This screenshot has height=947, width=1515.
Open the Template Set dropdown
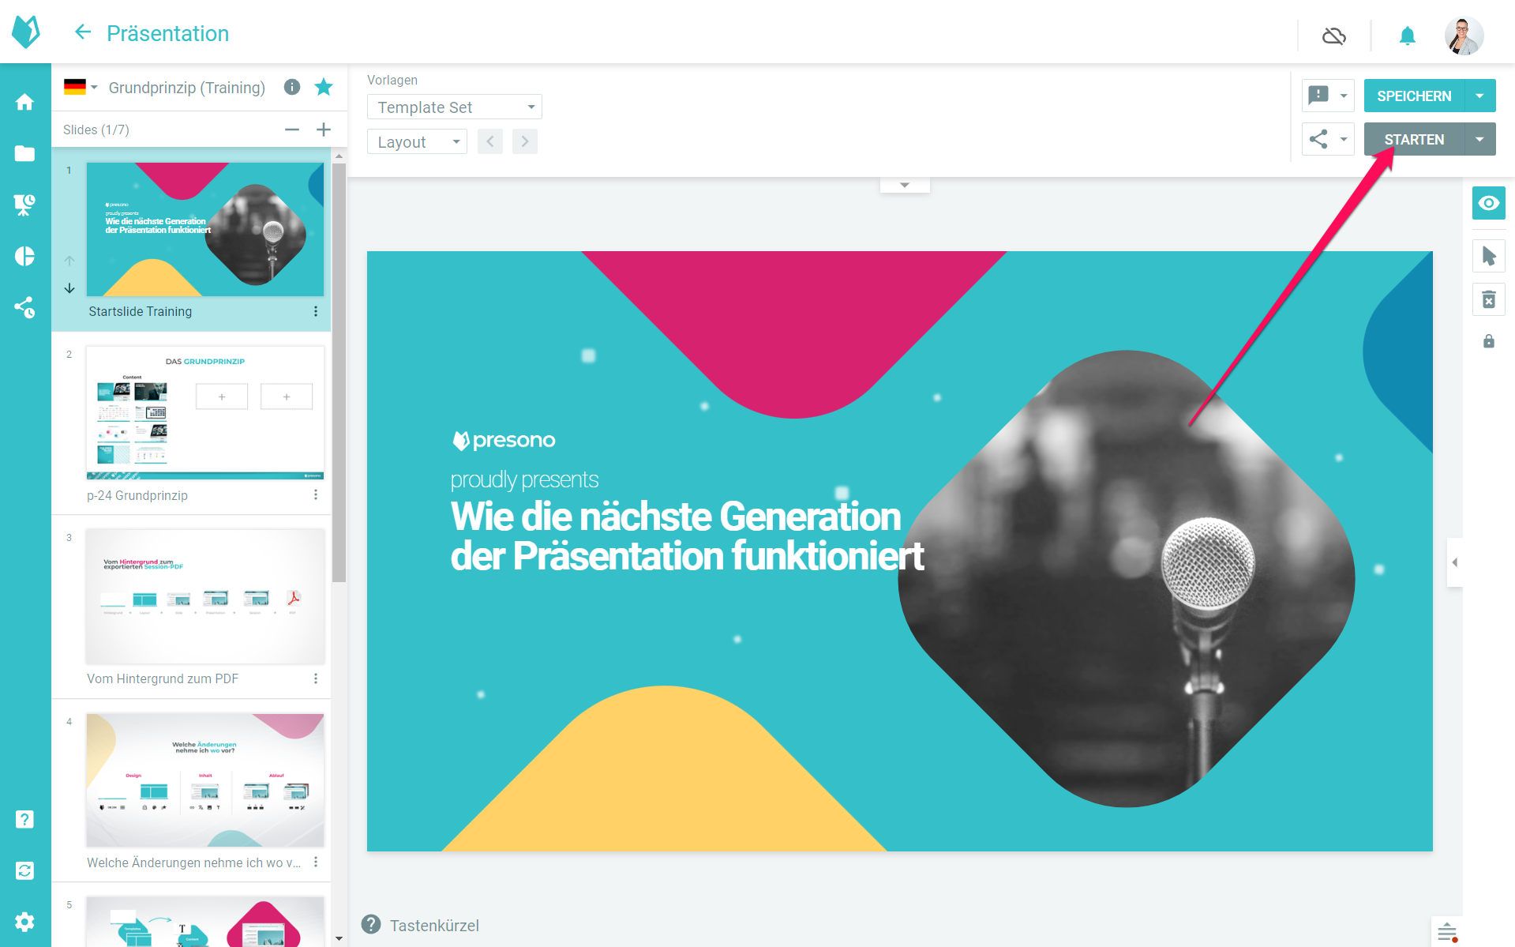pyautogui.click(x=454, y=107)
